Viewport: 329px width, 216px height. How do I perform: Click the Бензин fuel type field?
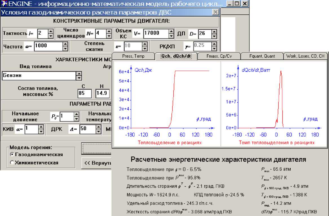point(39,76)
